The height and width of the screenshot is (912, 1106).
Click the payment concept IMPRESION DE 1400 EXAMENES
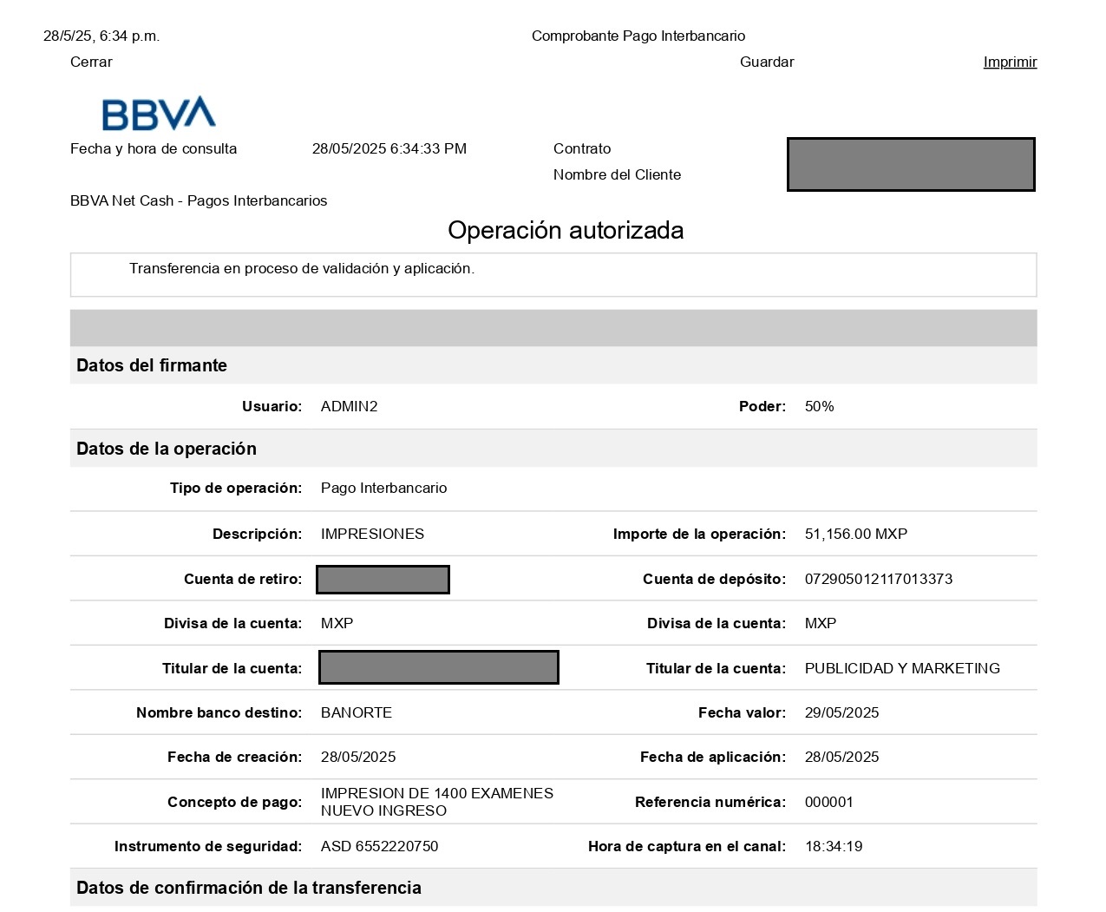pos(436,793)
